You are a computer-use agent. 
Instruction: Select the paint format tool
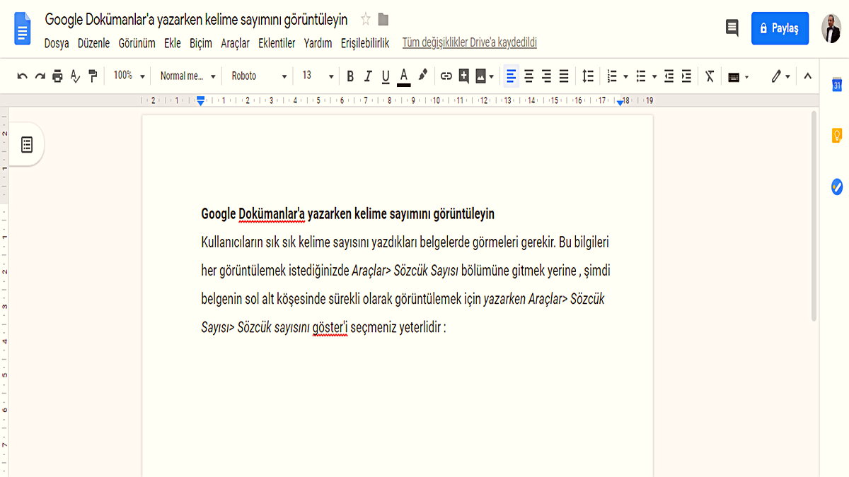(93, 76)
